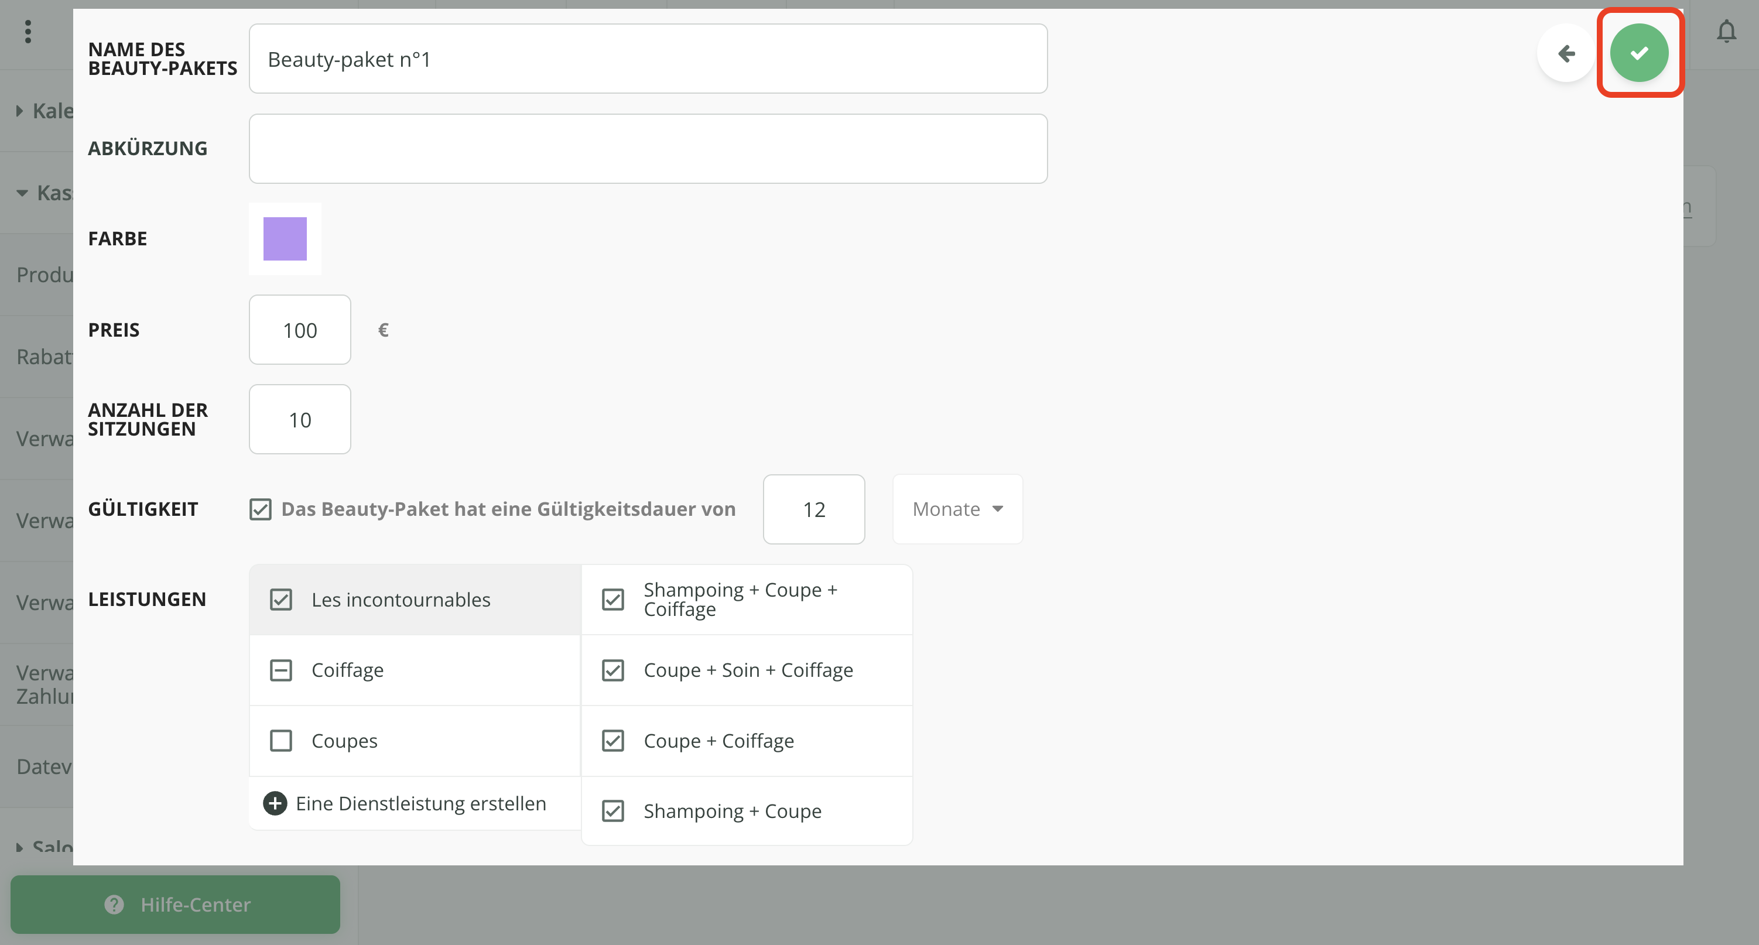This screenshot has width=1759, height=945.
Task: Uncheck Shampoing + Coupe + Coiffage service
Action: tap(612, 600)
